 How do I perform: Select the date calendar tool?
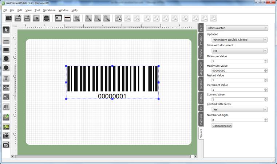(6, 97)
